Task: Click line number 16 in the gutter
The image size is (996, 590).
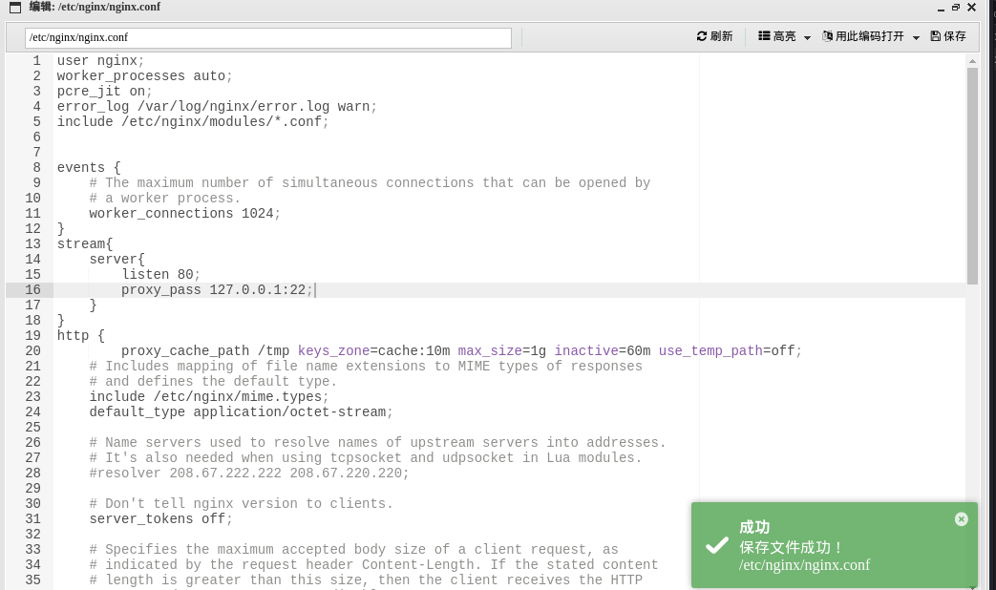Action: coord(33,289)
